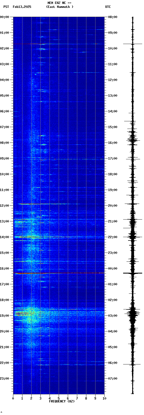Click the PST 02:00 time label
This screenshot has height=415, width=144.
click(x=4, y=48)
